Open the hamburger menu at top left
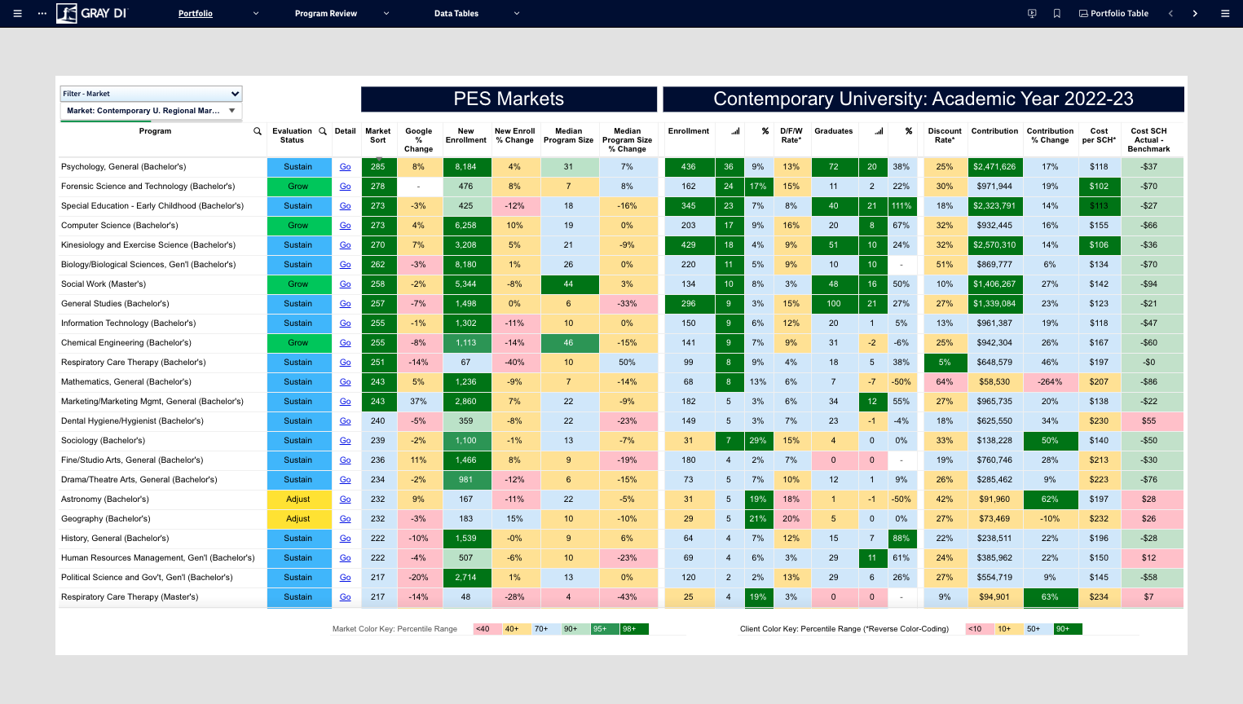This screenshot has height=704, width=1243. pyautogui.click(x=17, y=14)
